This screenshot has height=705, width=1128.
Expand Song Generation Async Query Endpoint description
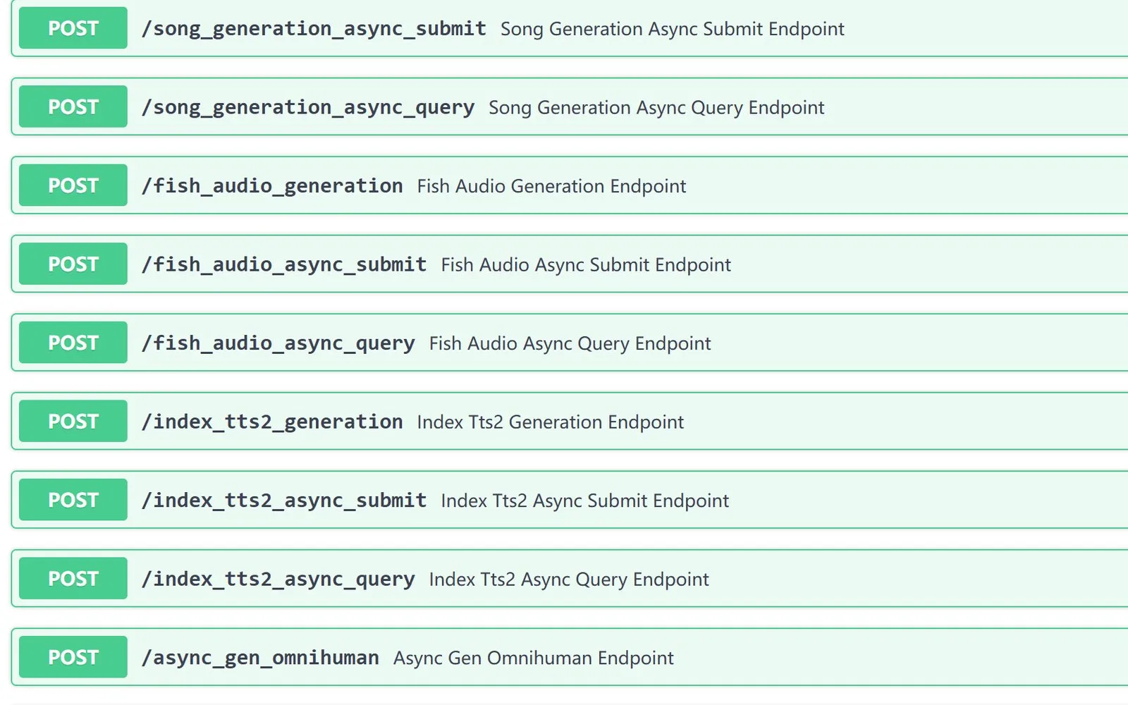click(656, 107)
